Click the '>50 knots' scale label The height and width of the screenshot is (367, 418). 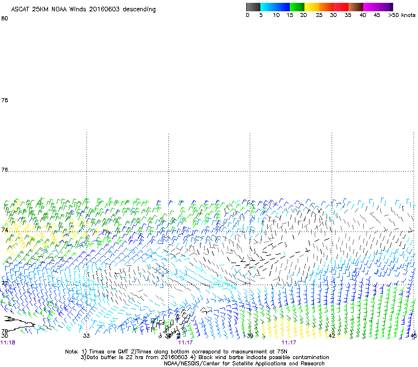point(402,15)
